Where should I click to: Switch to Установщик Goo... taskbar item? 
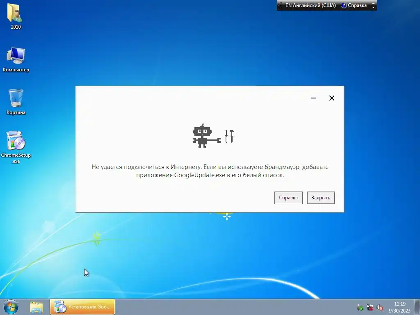coord(82,307)
